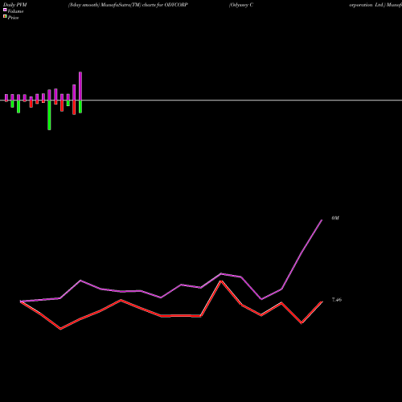
Task: Click the magenta Volume legend swatch
Action: 5,10
